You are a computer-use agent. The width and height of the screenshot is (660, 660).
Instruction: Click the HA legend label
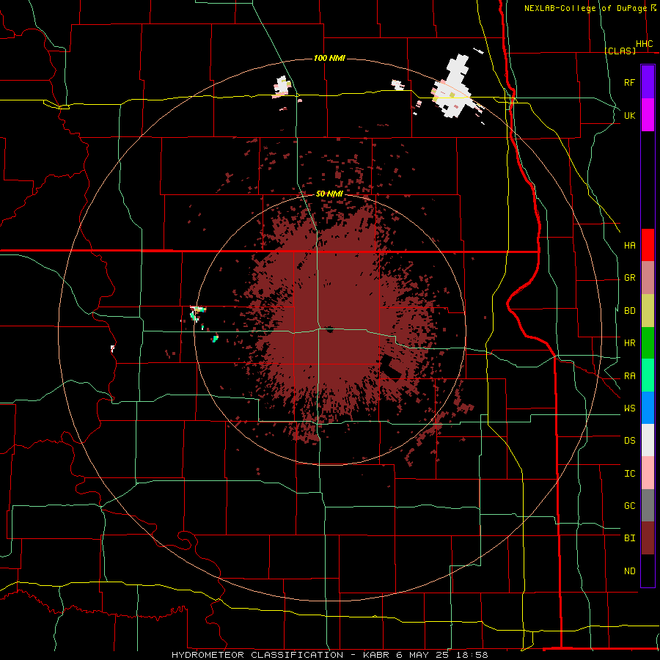click(629, 246)
